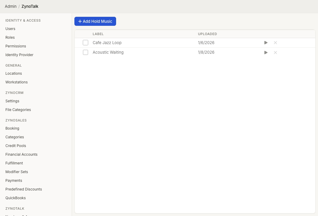Remove the Acoustic Waiting entry
This screenshot has width=318, height=216.
[275, 52]
